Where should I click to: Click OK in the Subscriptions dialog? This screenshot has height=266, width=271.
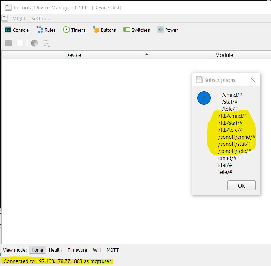(242, 186)
